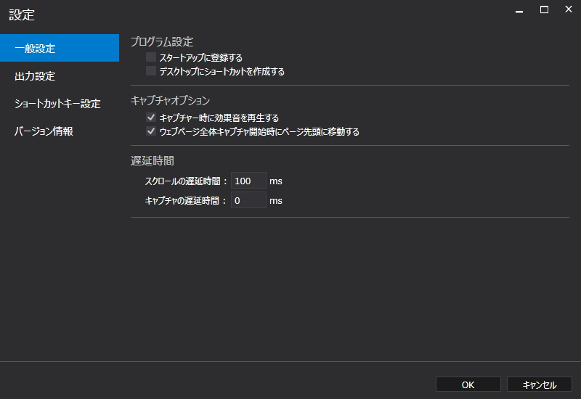Open the 出力設定 section
The width and height of the screenshot is (581, 399).
coord(60,76)
